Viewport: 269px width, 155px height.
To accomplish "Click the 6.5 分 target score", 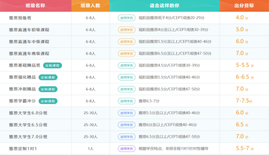I will (x=242, y=125).
